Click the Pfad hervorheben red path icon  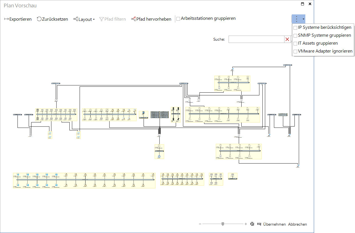(133, 19)
